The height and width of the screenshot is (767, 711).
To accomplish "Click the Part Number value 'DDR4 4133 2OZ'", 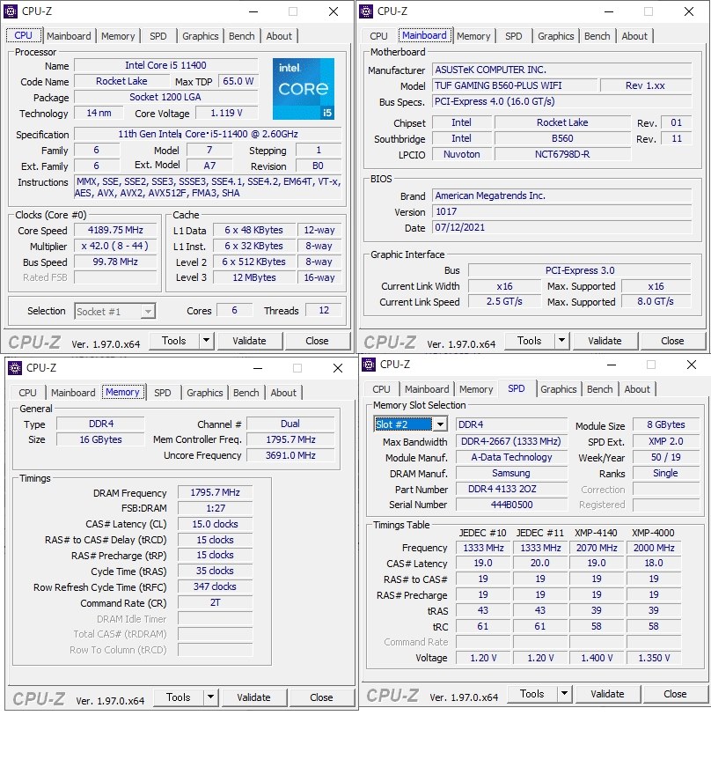I will coord(511,489).
